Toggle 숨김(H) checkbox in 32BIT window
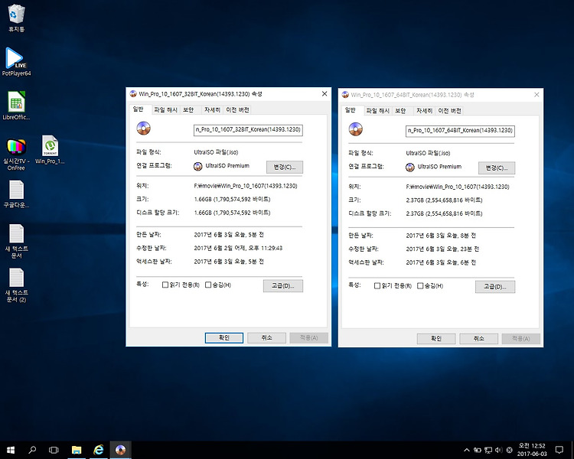Viewport: 574px width, 459px height. click(x=208, y=285)
